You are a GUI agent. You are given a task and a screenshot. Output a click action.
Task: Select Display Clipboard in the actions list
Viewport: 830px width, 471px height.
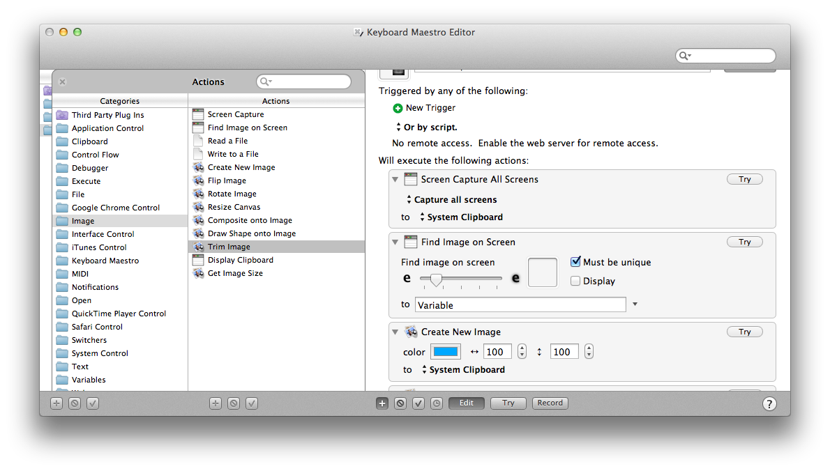pos(240,260)
